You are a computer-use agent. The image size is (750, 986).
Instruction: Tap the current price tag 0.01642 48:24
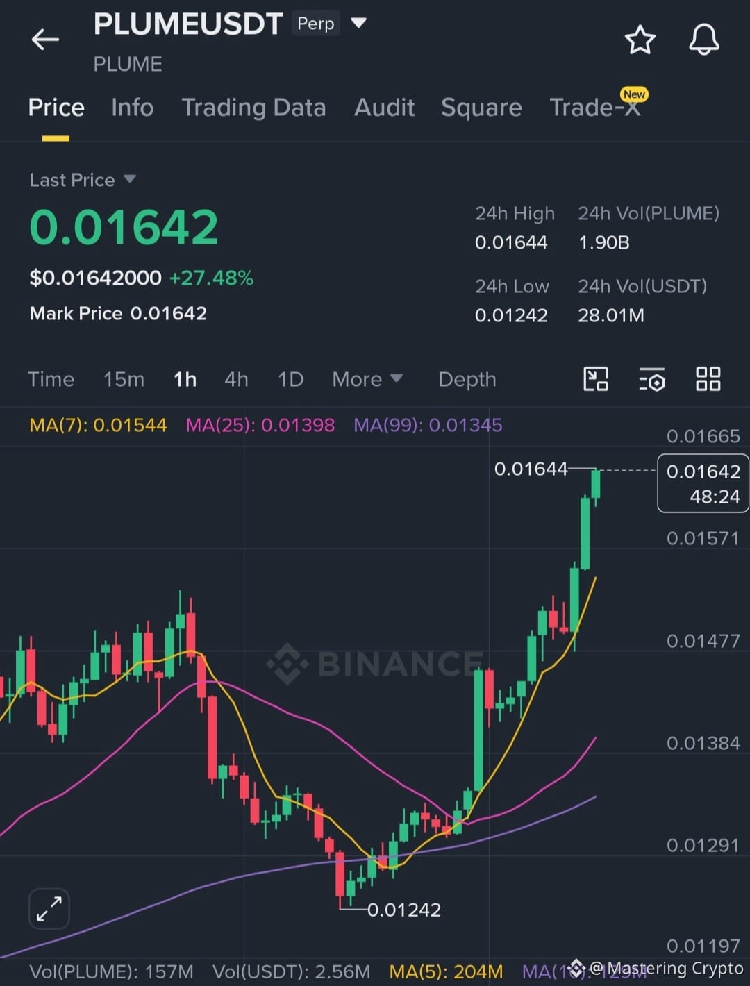tap(703, 483)
